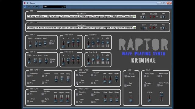Toggle the plugin bypass power icon

(x=25, y=7)
